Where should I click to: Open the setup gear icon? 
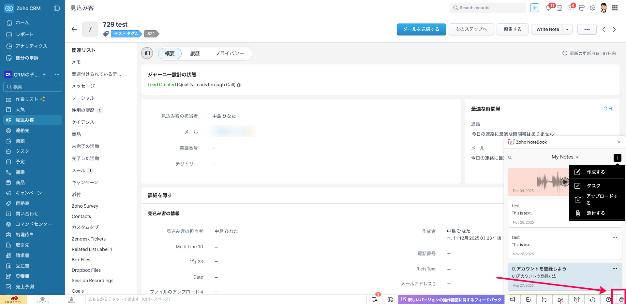(x=593, y=8)
